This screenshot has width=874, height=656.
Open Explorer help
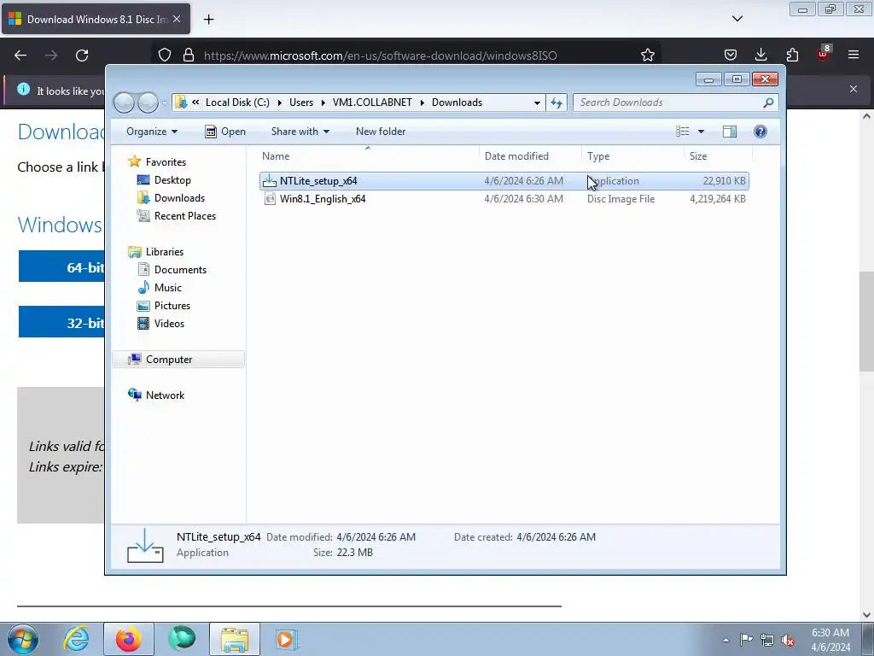pyautogui.click(x=760, y=132)
